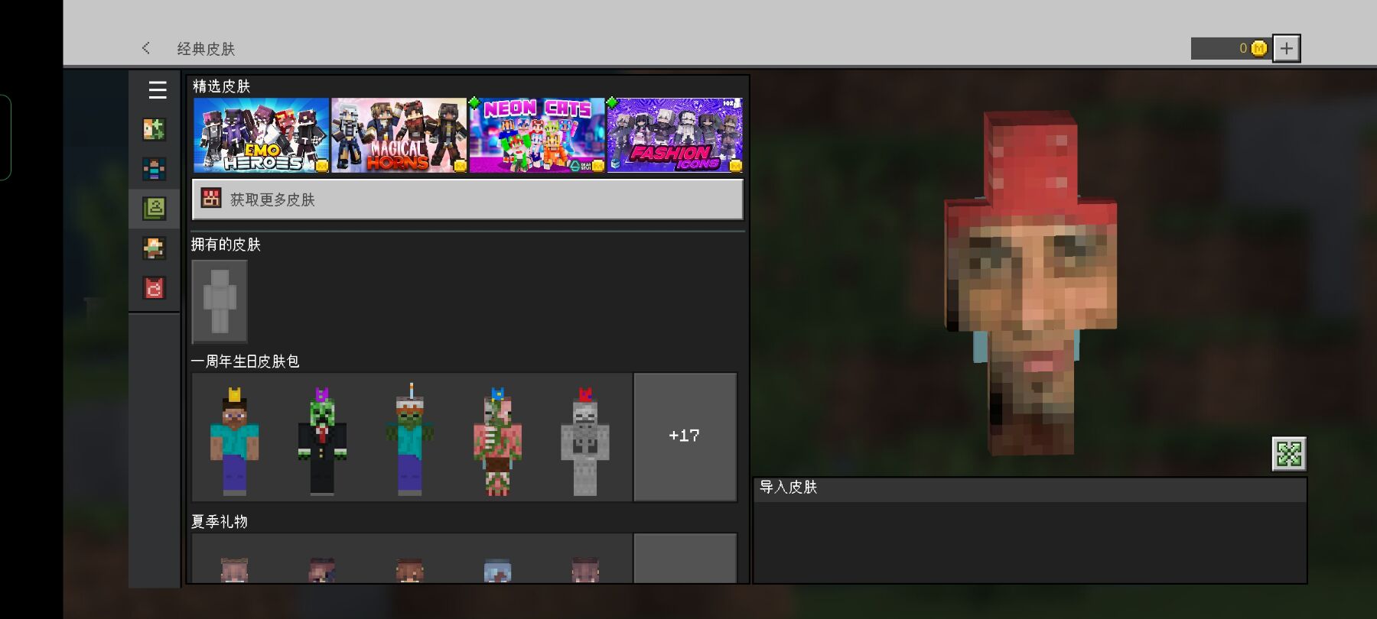Screen dimensions: 1377x619
Task: Choose the Skeleton birthday skin
Action: point(585,440)
